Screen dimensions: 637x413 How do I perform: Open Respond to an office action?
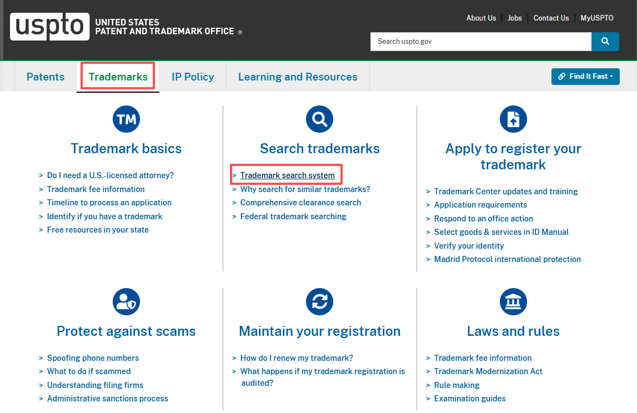[483, 219]
